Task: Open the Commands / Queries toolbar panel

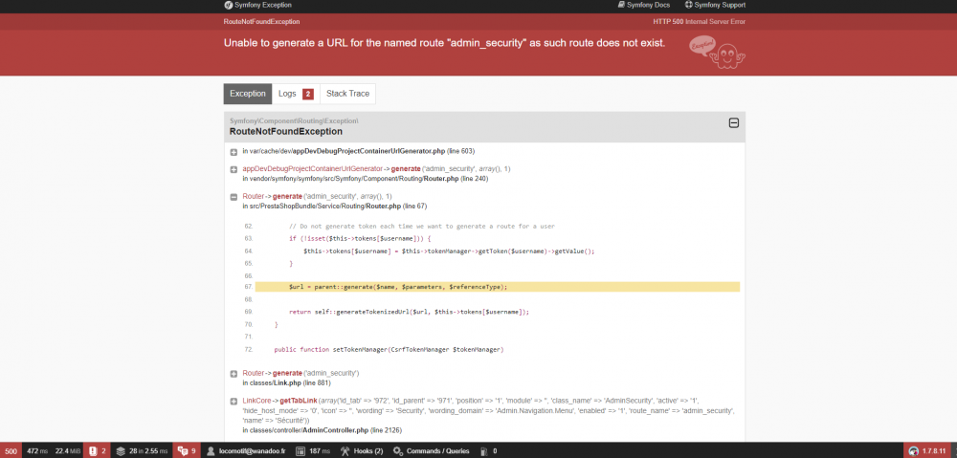Action: point(432,450)
